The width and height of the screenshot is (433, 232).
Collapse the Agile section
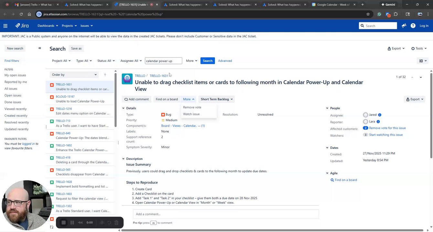[327, 173]
